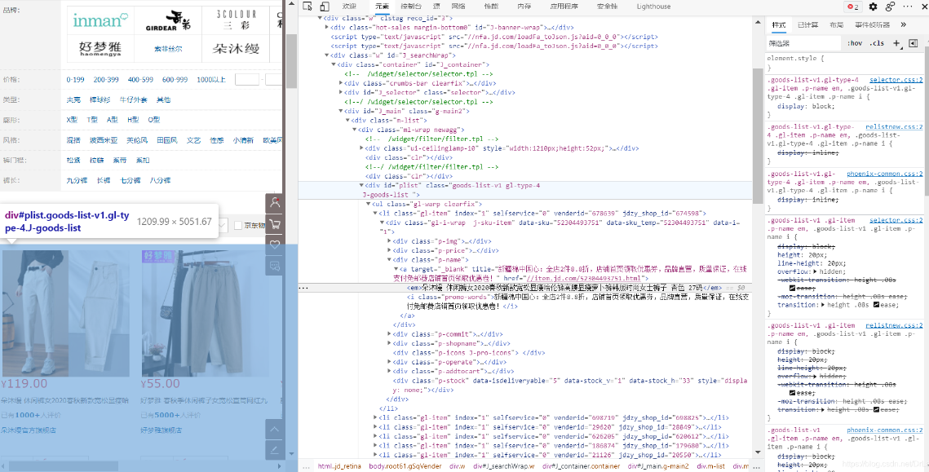Collapse the J_main g-main2 div node
Viewport: 929px width, 472px height.
[x=341, y=111]
